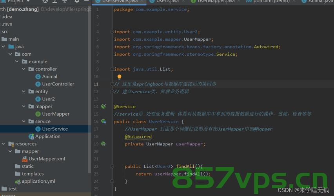Collapse the resources folder chevron
334x196 pixels.
coord(4,144)
